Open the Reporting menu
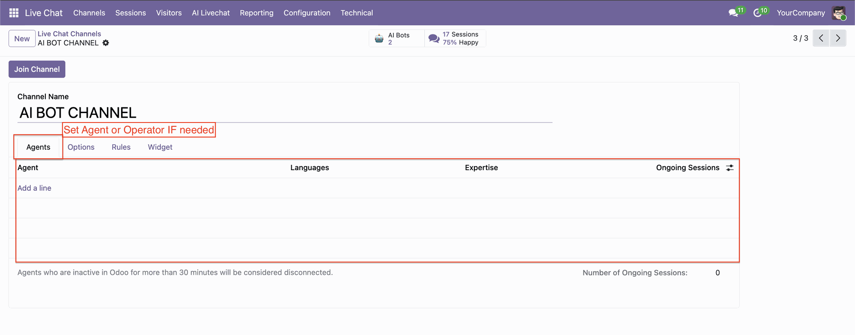The height and width of the screenshot is (335, 855). pos(256,13)
